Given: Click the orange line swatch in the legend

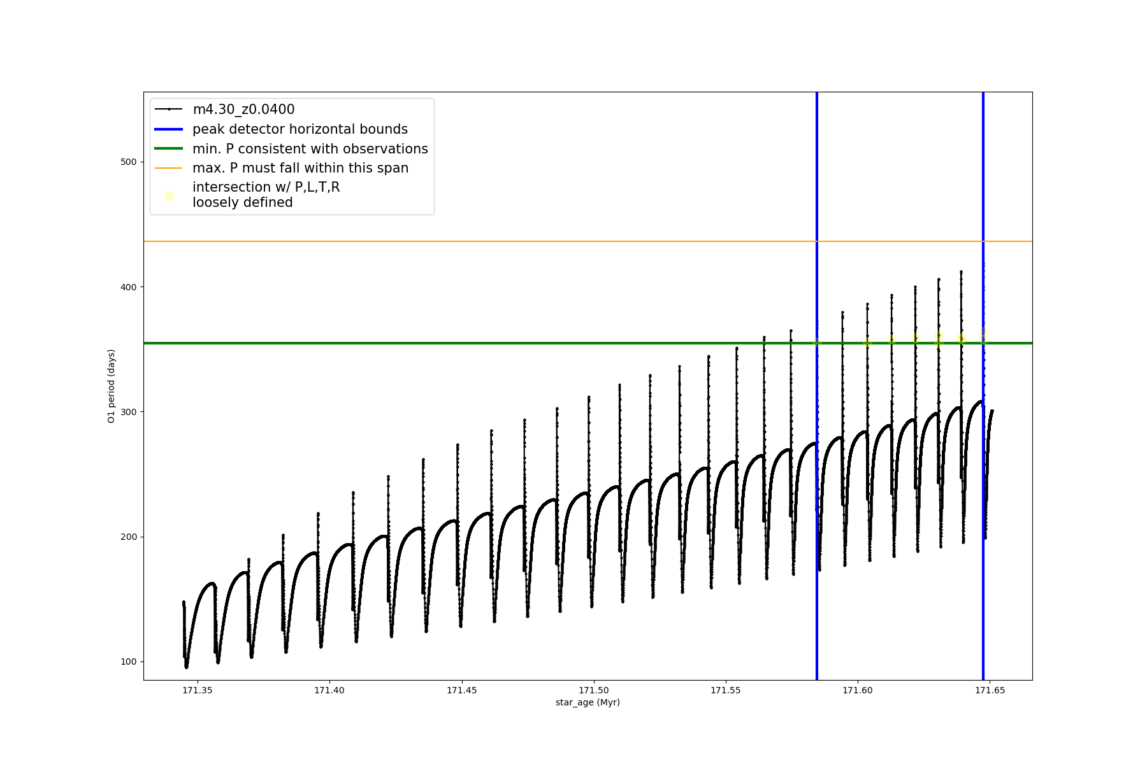Looking at the screenshot, I should coord(169,168).
